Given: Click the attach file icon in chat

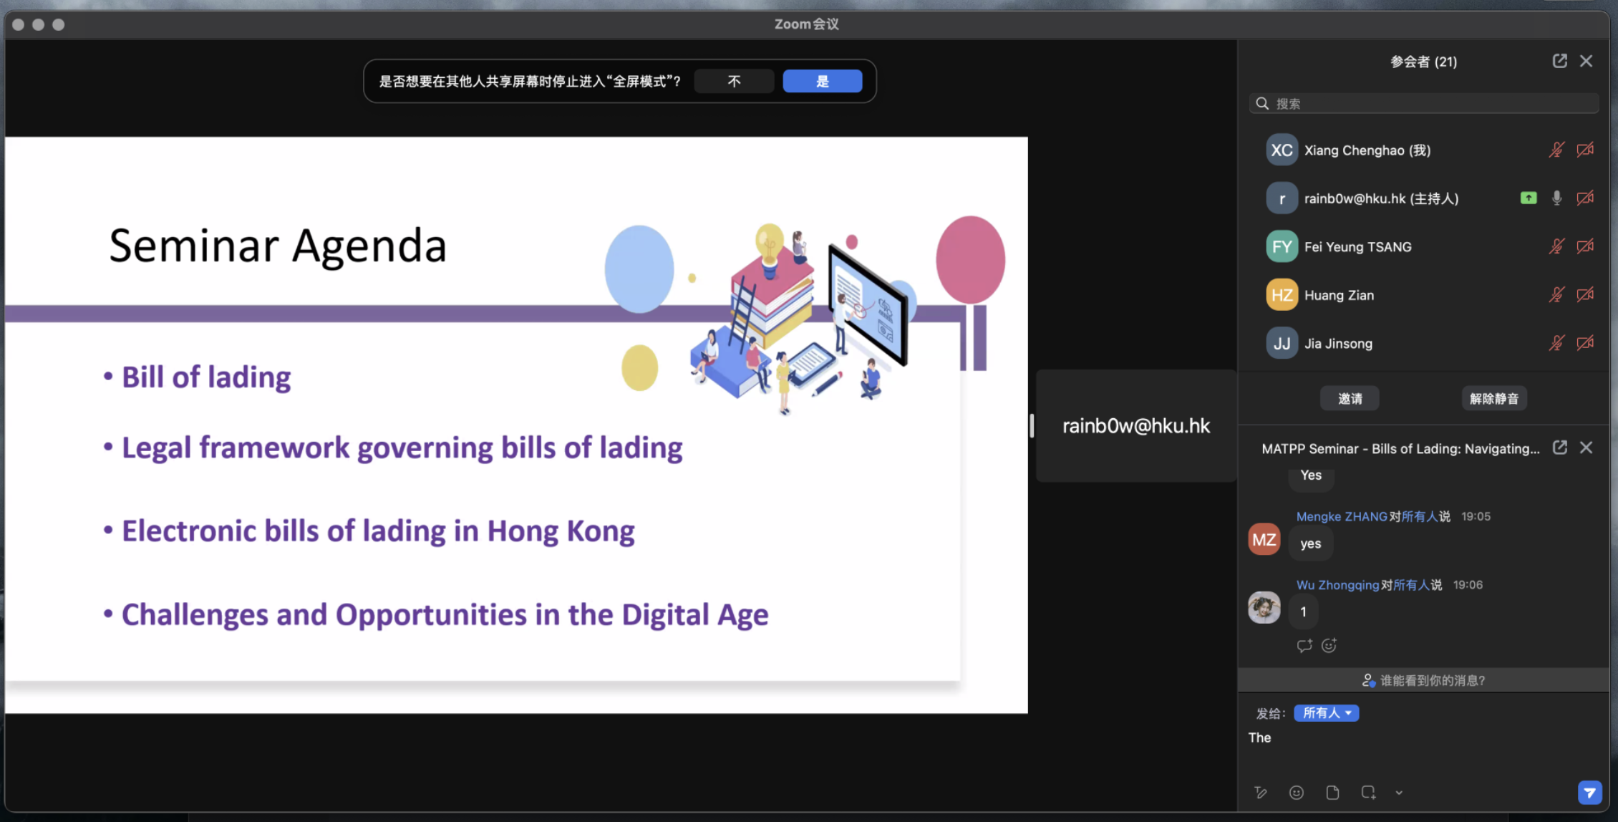Looking at the screenshot, I should [1333, 793].
